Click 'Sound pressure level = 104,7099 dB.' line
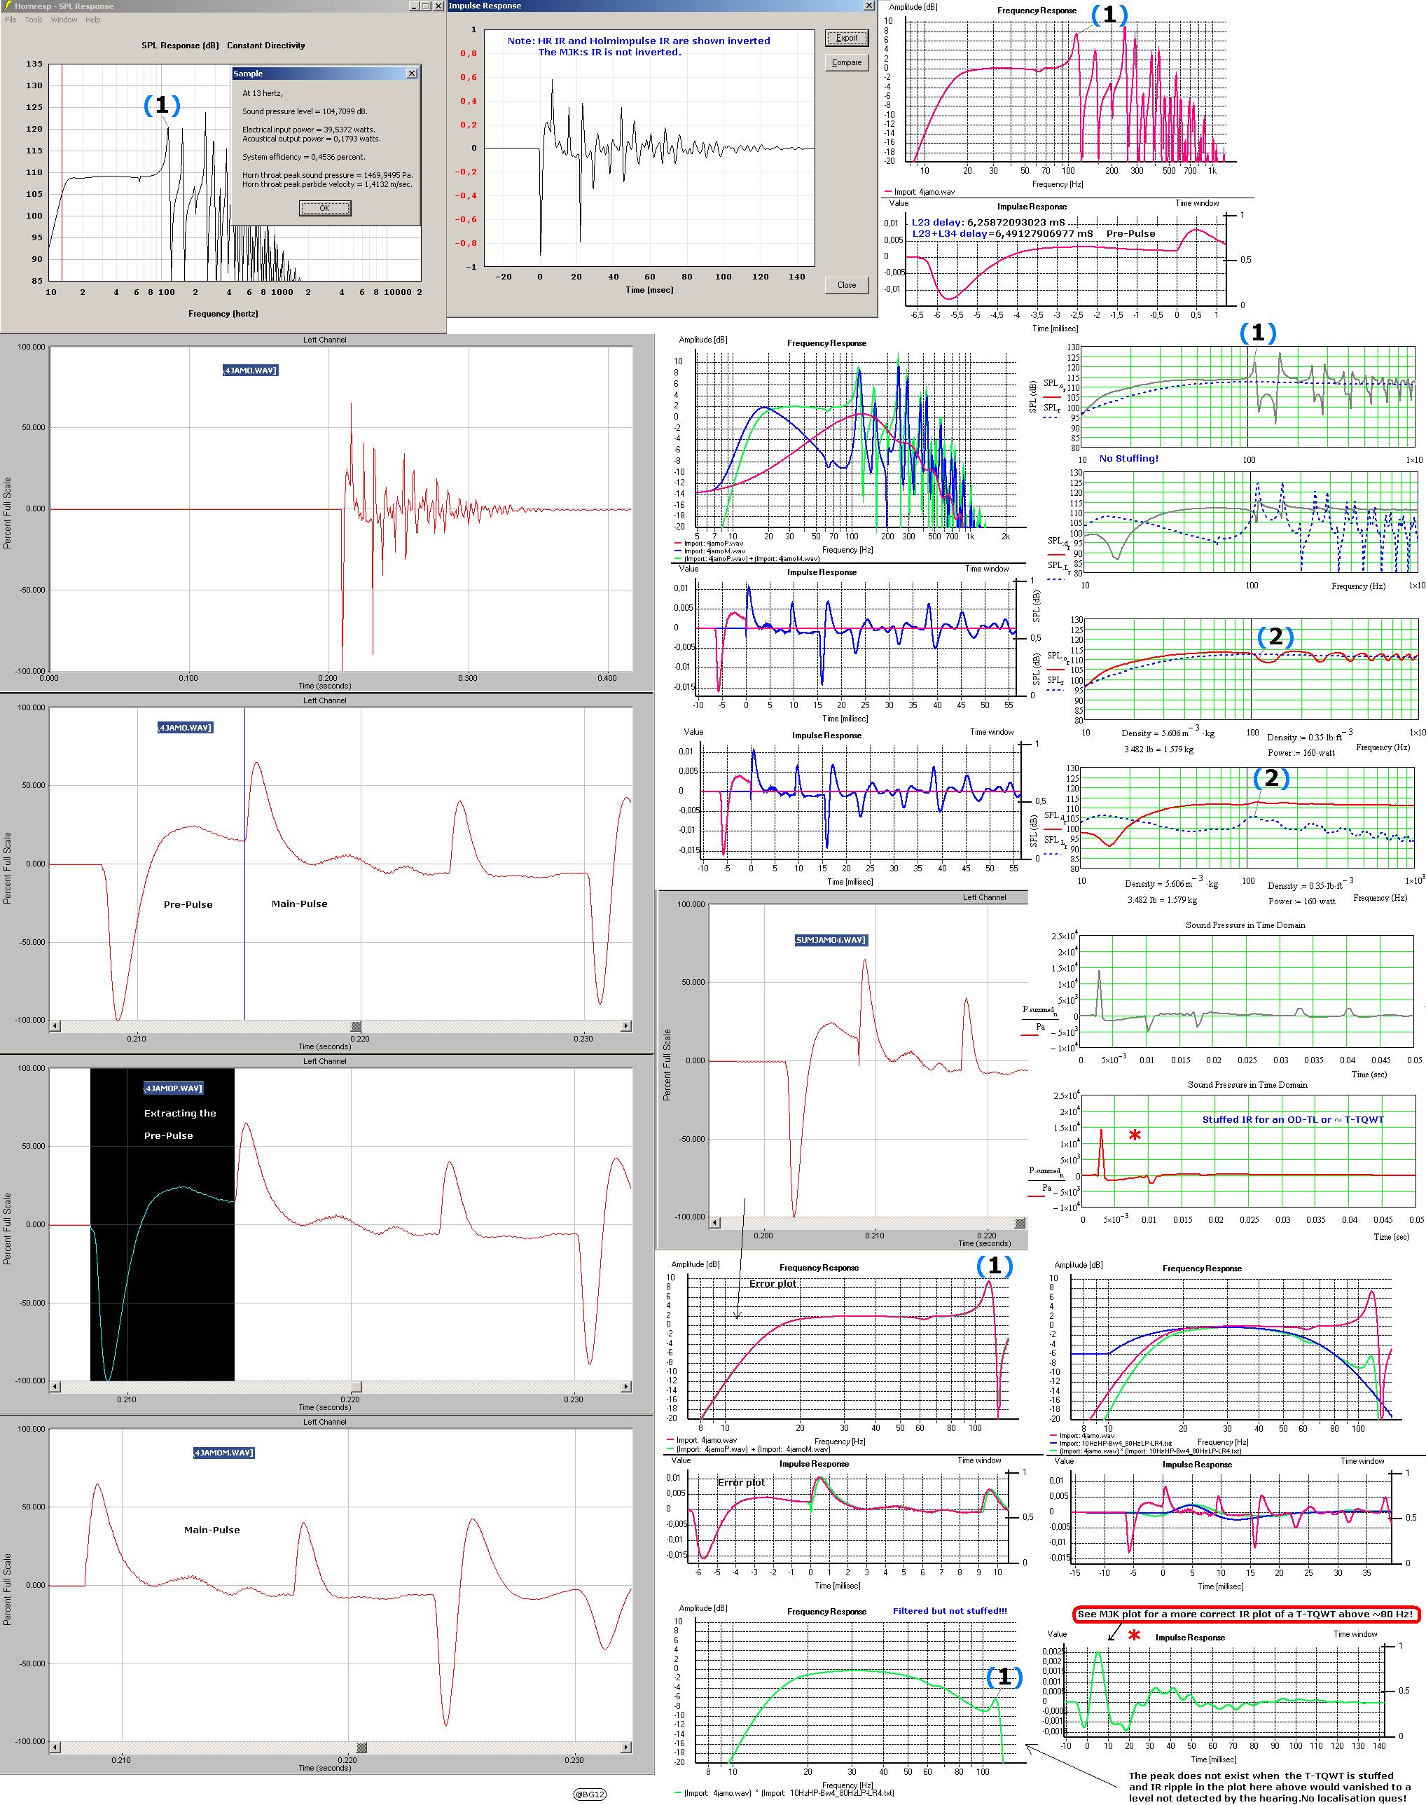The image size is (1426, 1805). pos(305,111)
